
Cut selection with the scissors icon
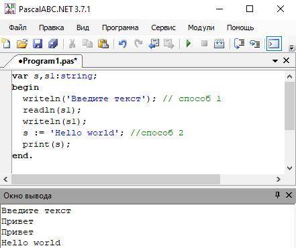point(72,44)
